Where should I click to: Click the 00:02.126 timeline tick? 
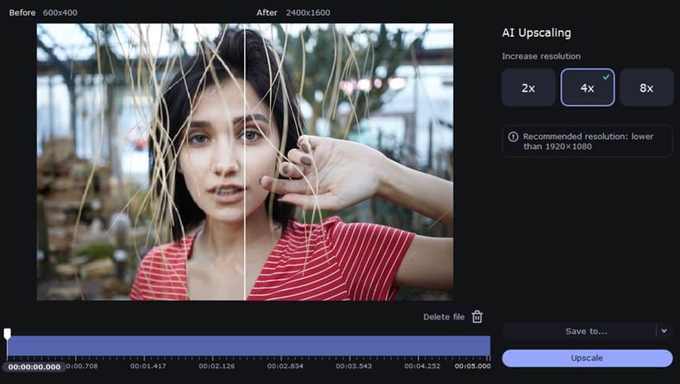coord(215,367)
